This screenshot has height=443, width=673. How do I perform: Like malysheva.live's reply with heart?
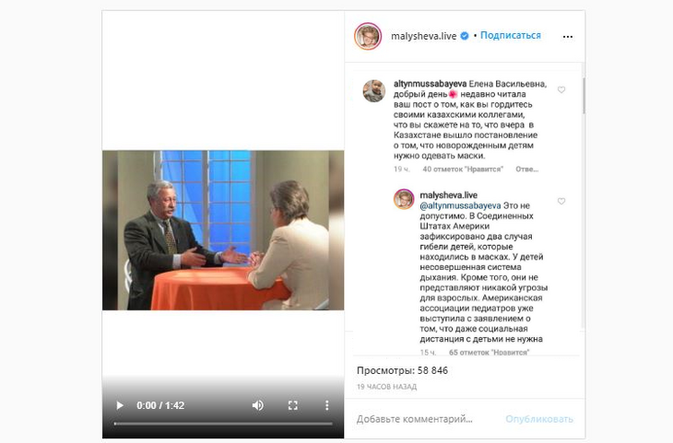click(x=561, y=201)
